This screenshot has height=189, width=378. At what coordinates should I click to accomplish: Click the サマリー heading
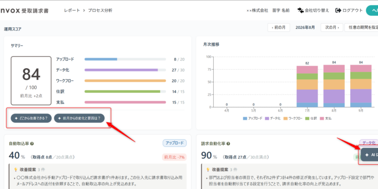click(17, 45)
